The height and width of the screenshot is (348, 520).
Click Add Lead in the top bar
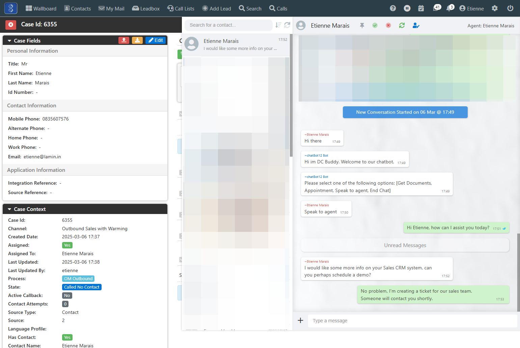[217, 8]
